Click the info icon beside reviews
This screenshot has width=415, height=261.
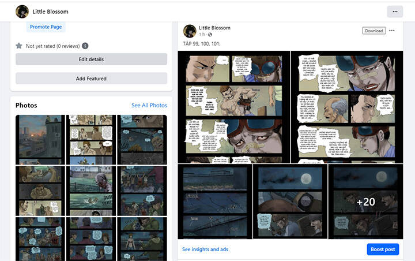click(x=85, y=46)
